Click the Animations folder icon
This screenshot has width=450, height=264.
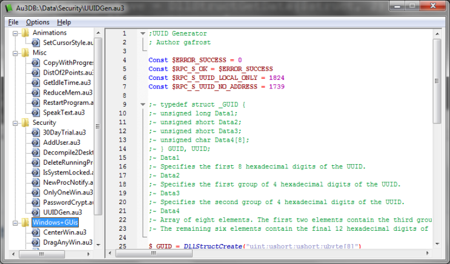click(25, 33)
